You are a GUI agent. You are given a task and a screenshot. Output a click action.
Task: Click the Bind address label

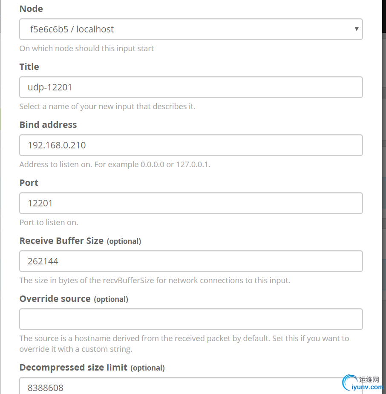pyautogui.click(x=48, y=125)
